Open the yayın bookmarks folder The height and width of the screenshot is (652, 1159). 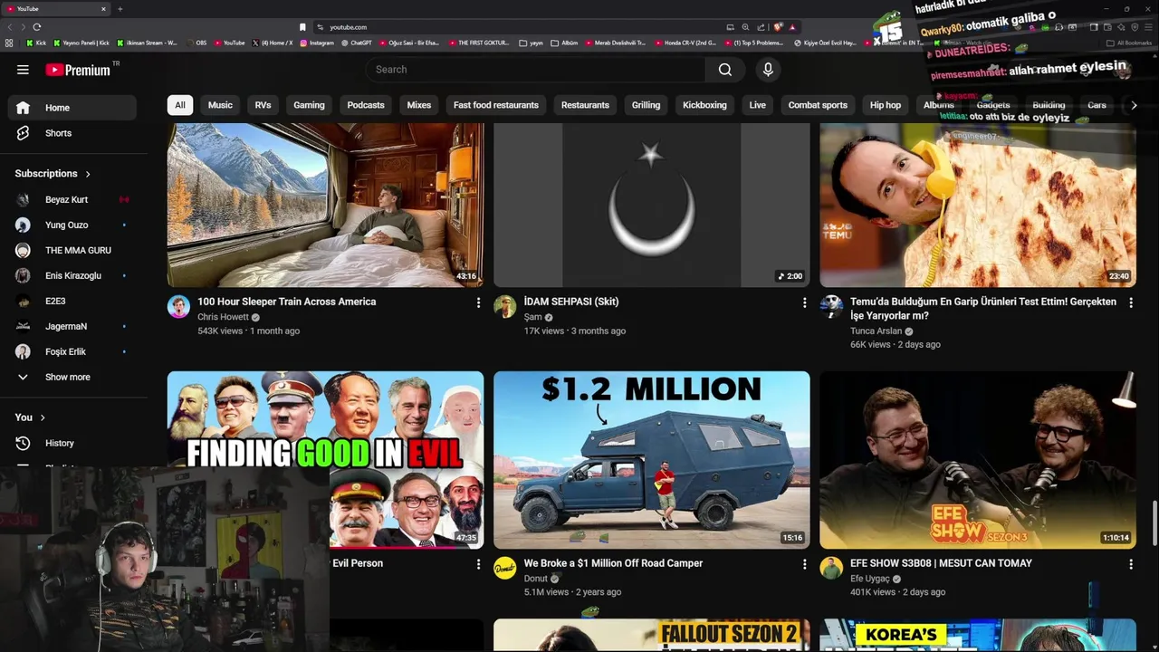click(532, 43)
